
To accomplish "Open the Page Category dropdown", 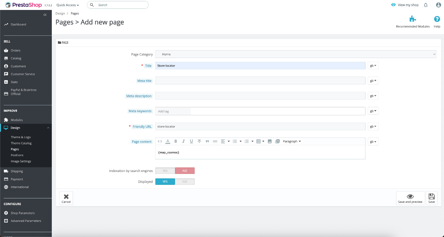I will (x=295, y=54).
